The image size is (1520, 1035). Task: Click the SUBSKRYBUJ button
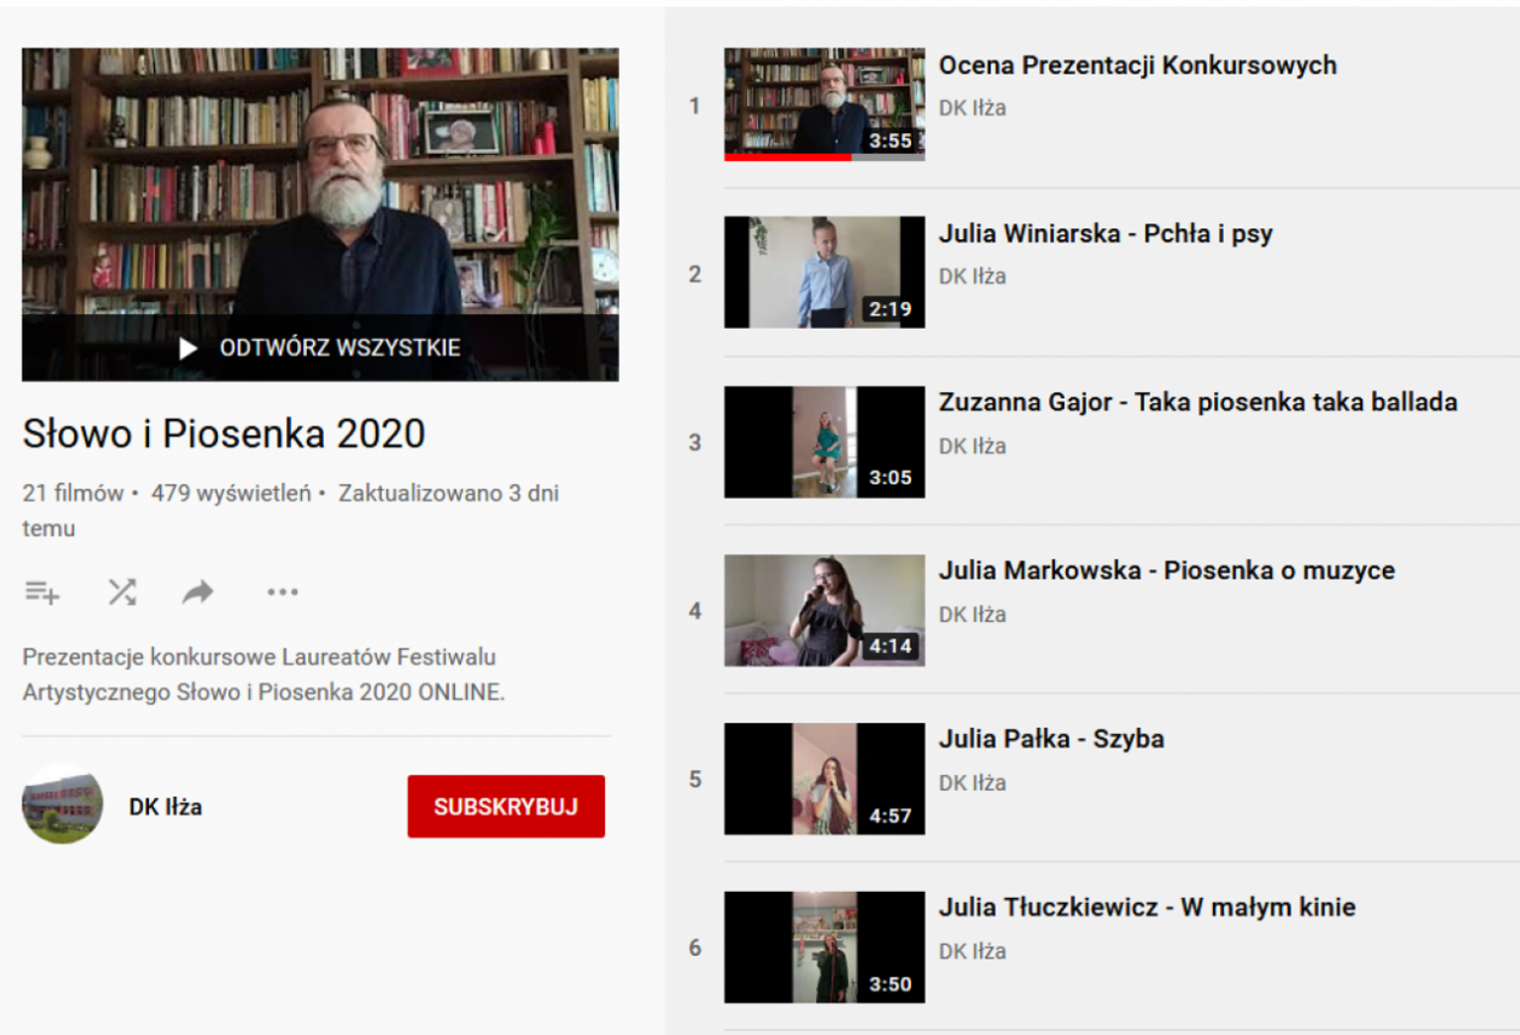(x=506, y=807)
